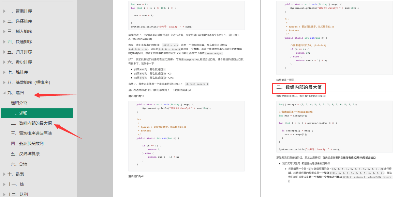398x197 pixels.
Task: Expand the 十一、栈 chapter arrow
Action: click(x=4, y=184)
